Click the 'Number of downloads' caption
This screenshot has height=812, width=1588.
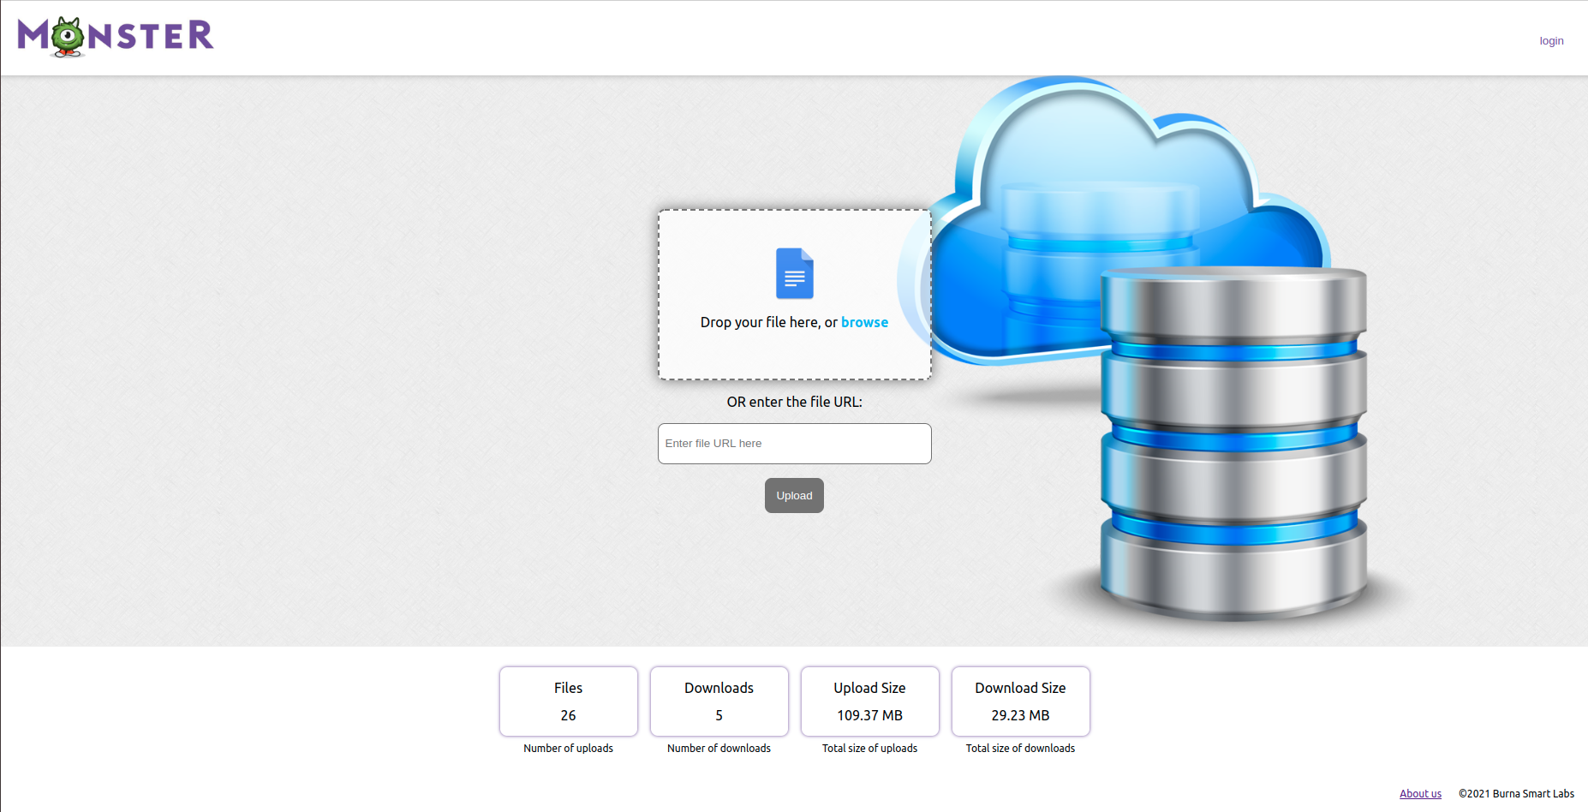click(x=719, y=749)
